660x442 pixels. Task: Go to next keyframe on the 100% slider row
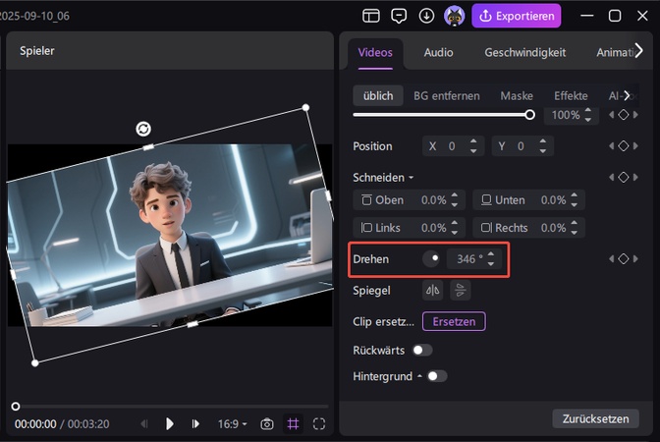(x=635, y=115)
